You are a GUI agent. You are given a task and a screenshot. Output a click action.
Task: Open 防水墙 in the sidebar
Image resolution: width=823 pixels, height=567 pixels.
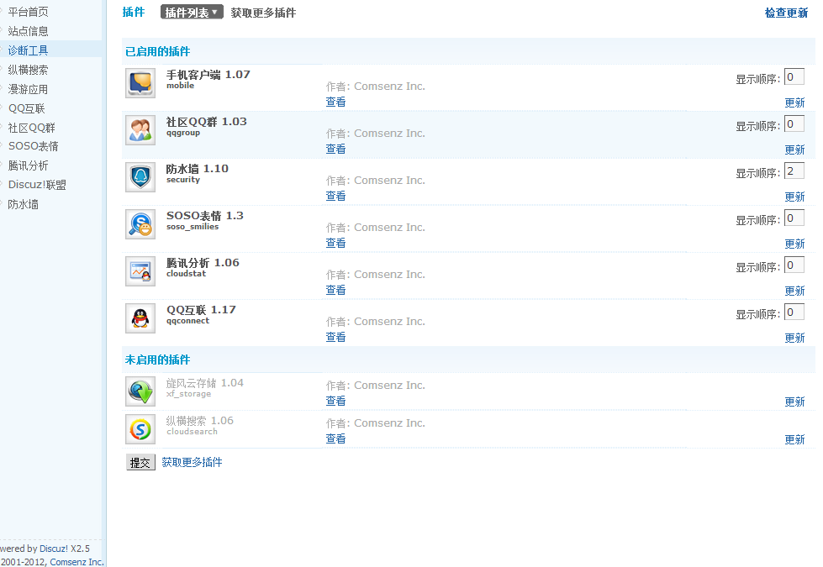coord(24,204)
